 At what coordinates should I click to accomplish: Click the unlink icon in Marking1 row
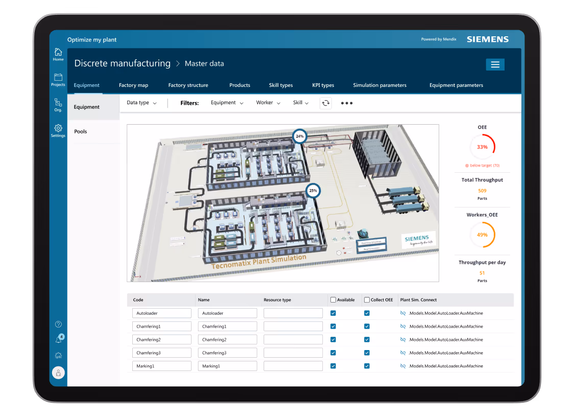click(403, 366)
